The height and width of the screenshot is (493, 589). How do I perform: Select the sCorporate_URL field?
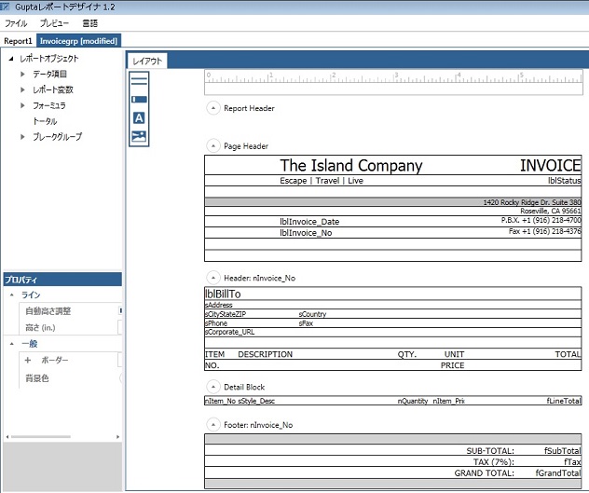(x=229, y=332)
